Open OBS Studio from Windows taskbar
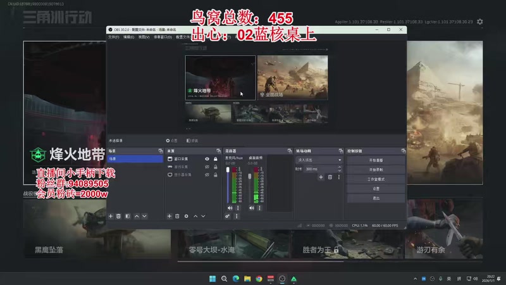Viewport: 506px width, 285px height. click(282, 279)
